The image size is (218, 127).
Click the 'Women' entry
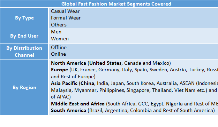(60, 39)
